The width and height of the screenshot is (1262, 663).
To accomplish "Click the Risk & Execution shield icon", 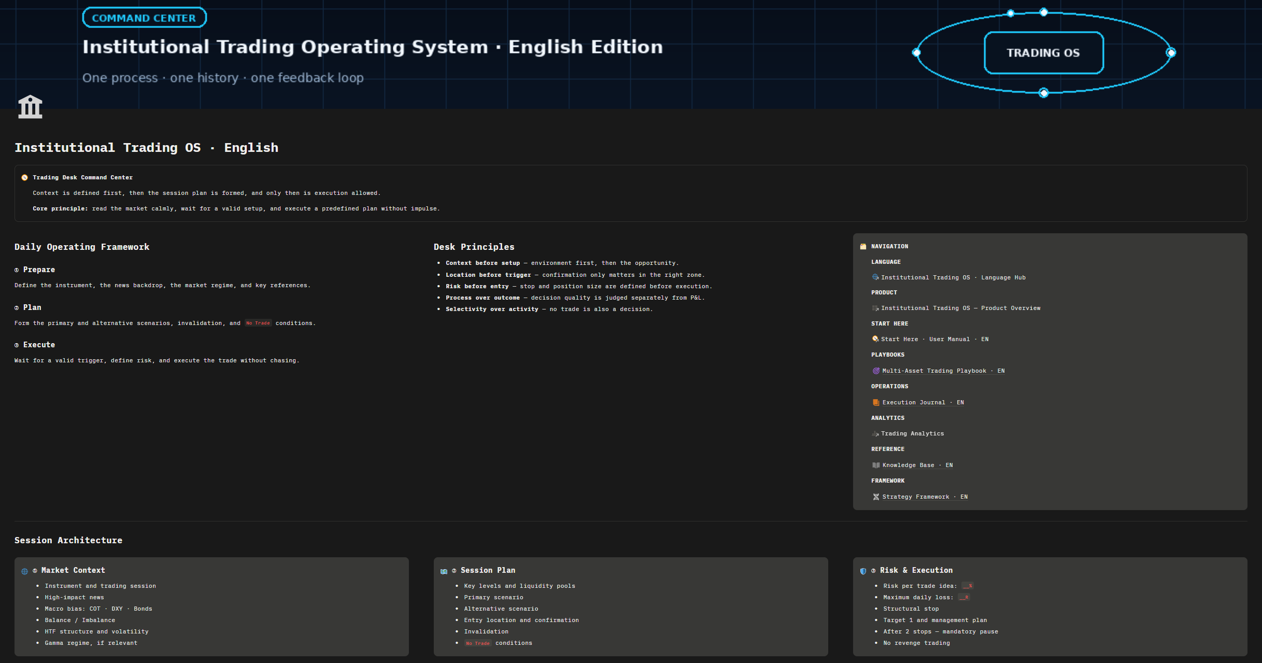I will [863, 571].
